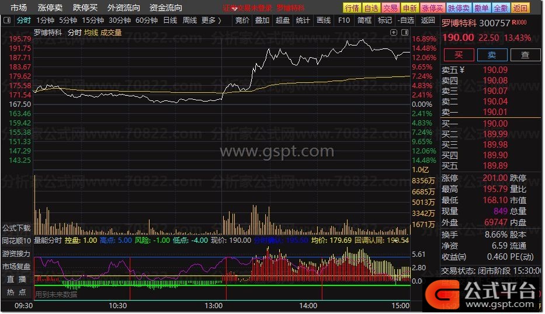545x314 pixels.
Task: Click the 查 query button
Action: (x=525, y=55)
